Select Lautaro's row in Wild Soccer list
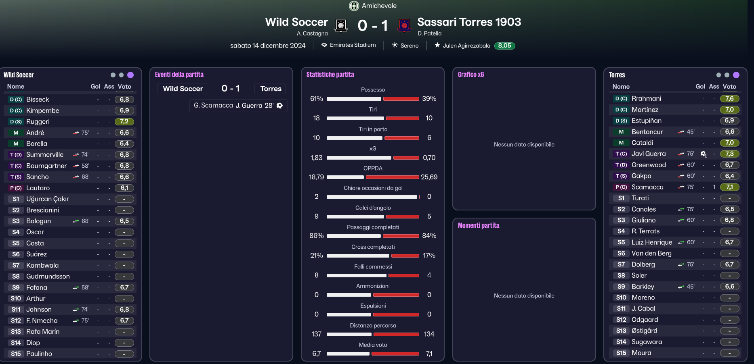754x364 pixels. [70, 188]
